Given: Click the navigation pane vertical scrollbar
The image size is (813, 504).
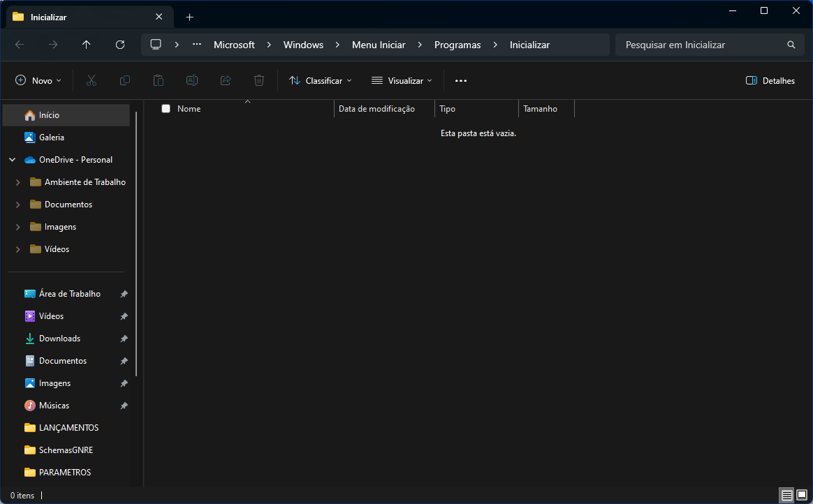Looking at the screenshot, I should coord(136,244).
